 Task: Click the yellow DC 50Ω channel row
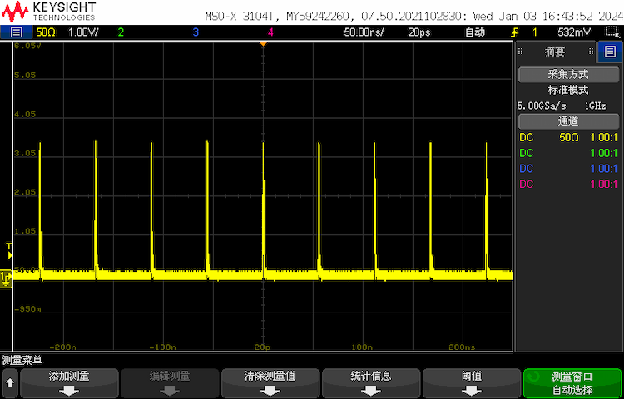click(568, 138)
